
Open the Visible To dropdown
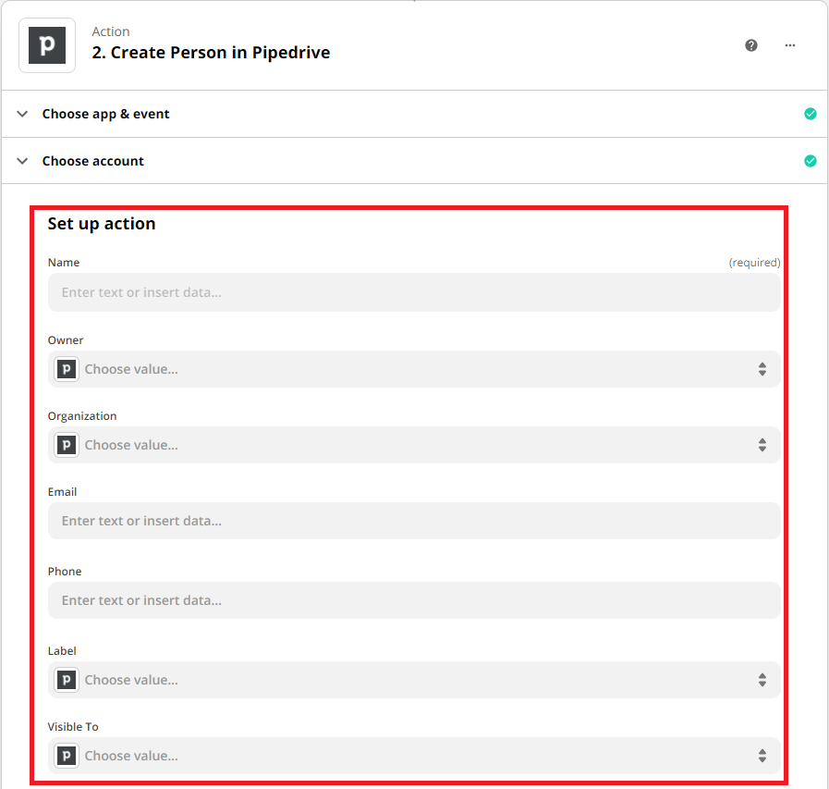click(x=414, y=755)
